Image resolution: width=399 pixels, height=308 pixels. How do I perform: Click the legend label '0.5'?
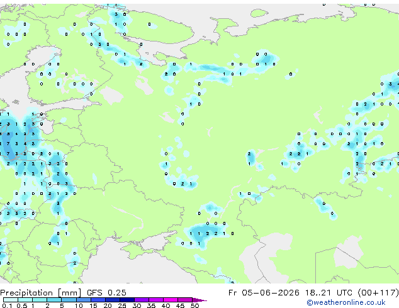(21, 305)
